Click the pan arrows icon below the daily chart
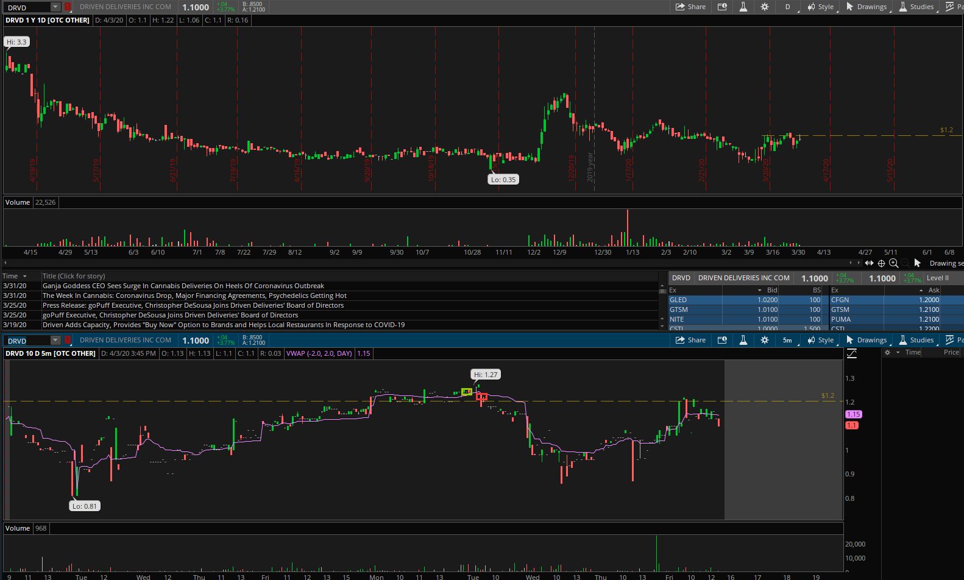The width and height of the screenshot is (964, 580). click(x=869, y=263)
